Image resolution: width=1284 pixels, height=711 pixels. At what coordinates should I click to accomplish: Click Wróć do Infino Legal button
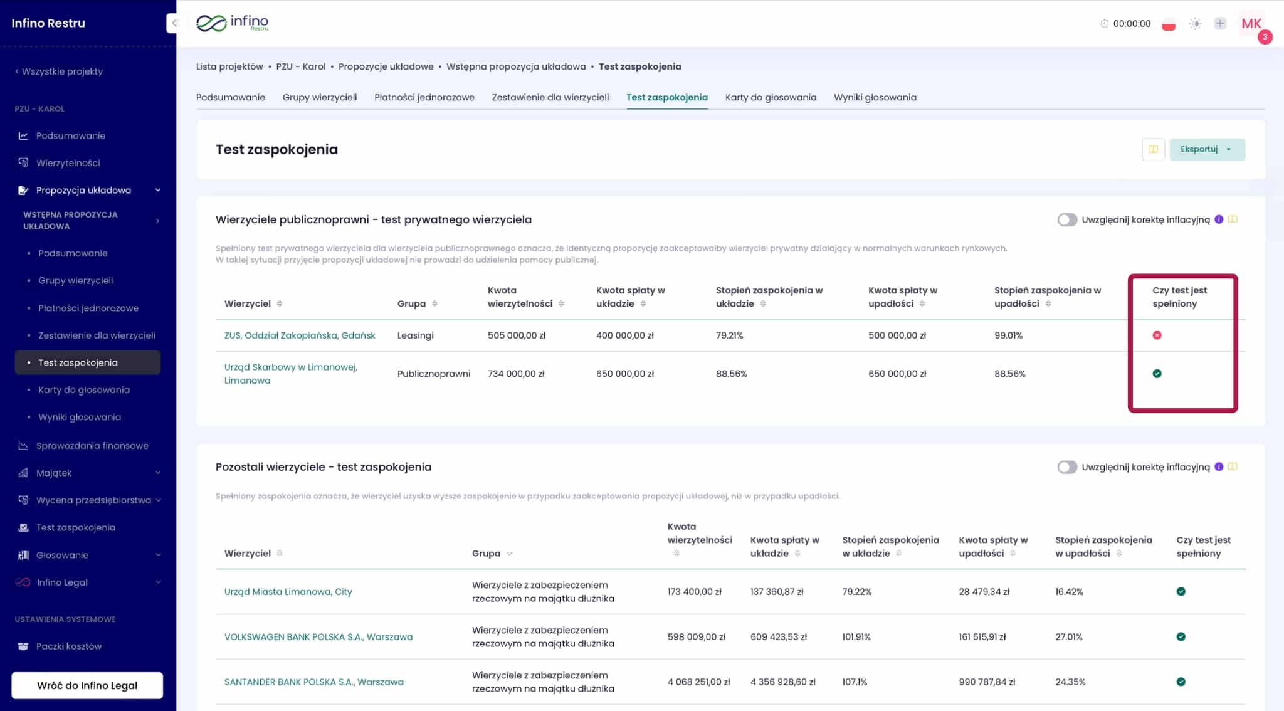tap(87, 685)
